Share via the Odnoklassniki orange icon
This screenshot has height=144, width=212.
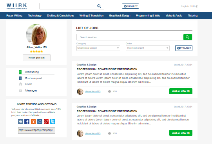click(x=33, y=121)
